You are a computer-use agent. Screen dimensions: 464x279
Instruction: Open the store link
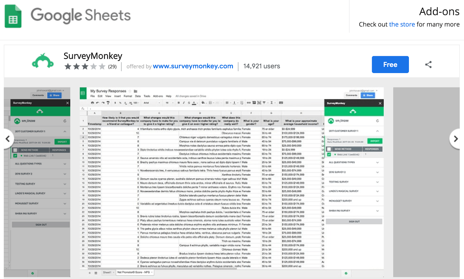point(402,24)
